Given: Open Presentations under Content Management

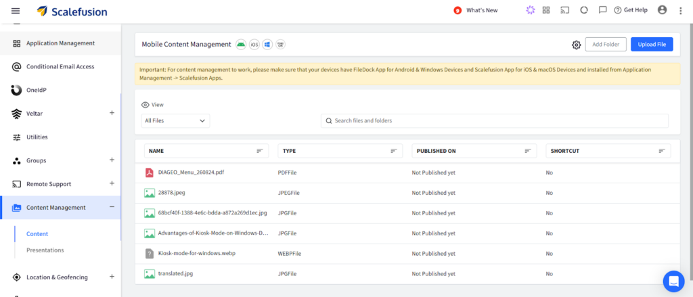Looking at the screenshot, I should coord(45,250).
